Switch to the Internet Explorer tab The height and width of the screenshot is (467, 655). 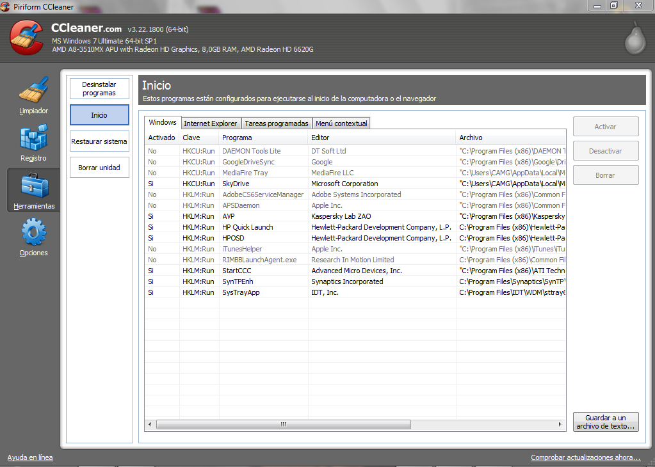point(211,123)
